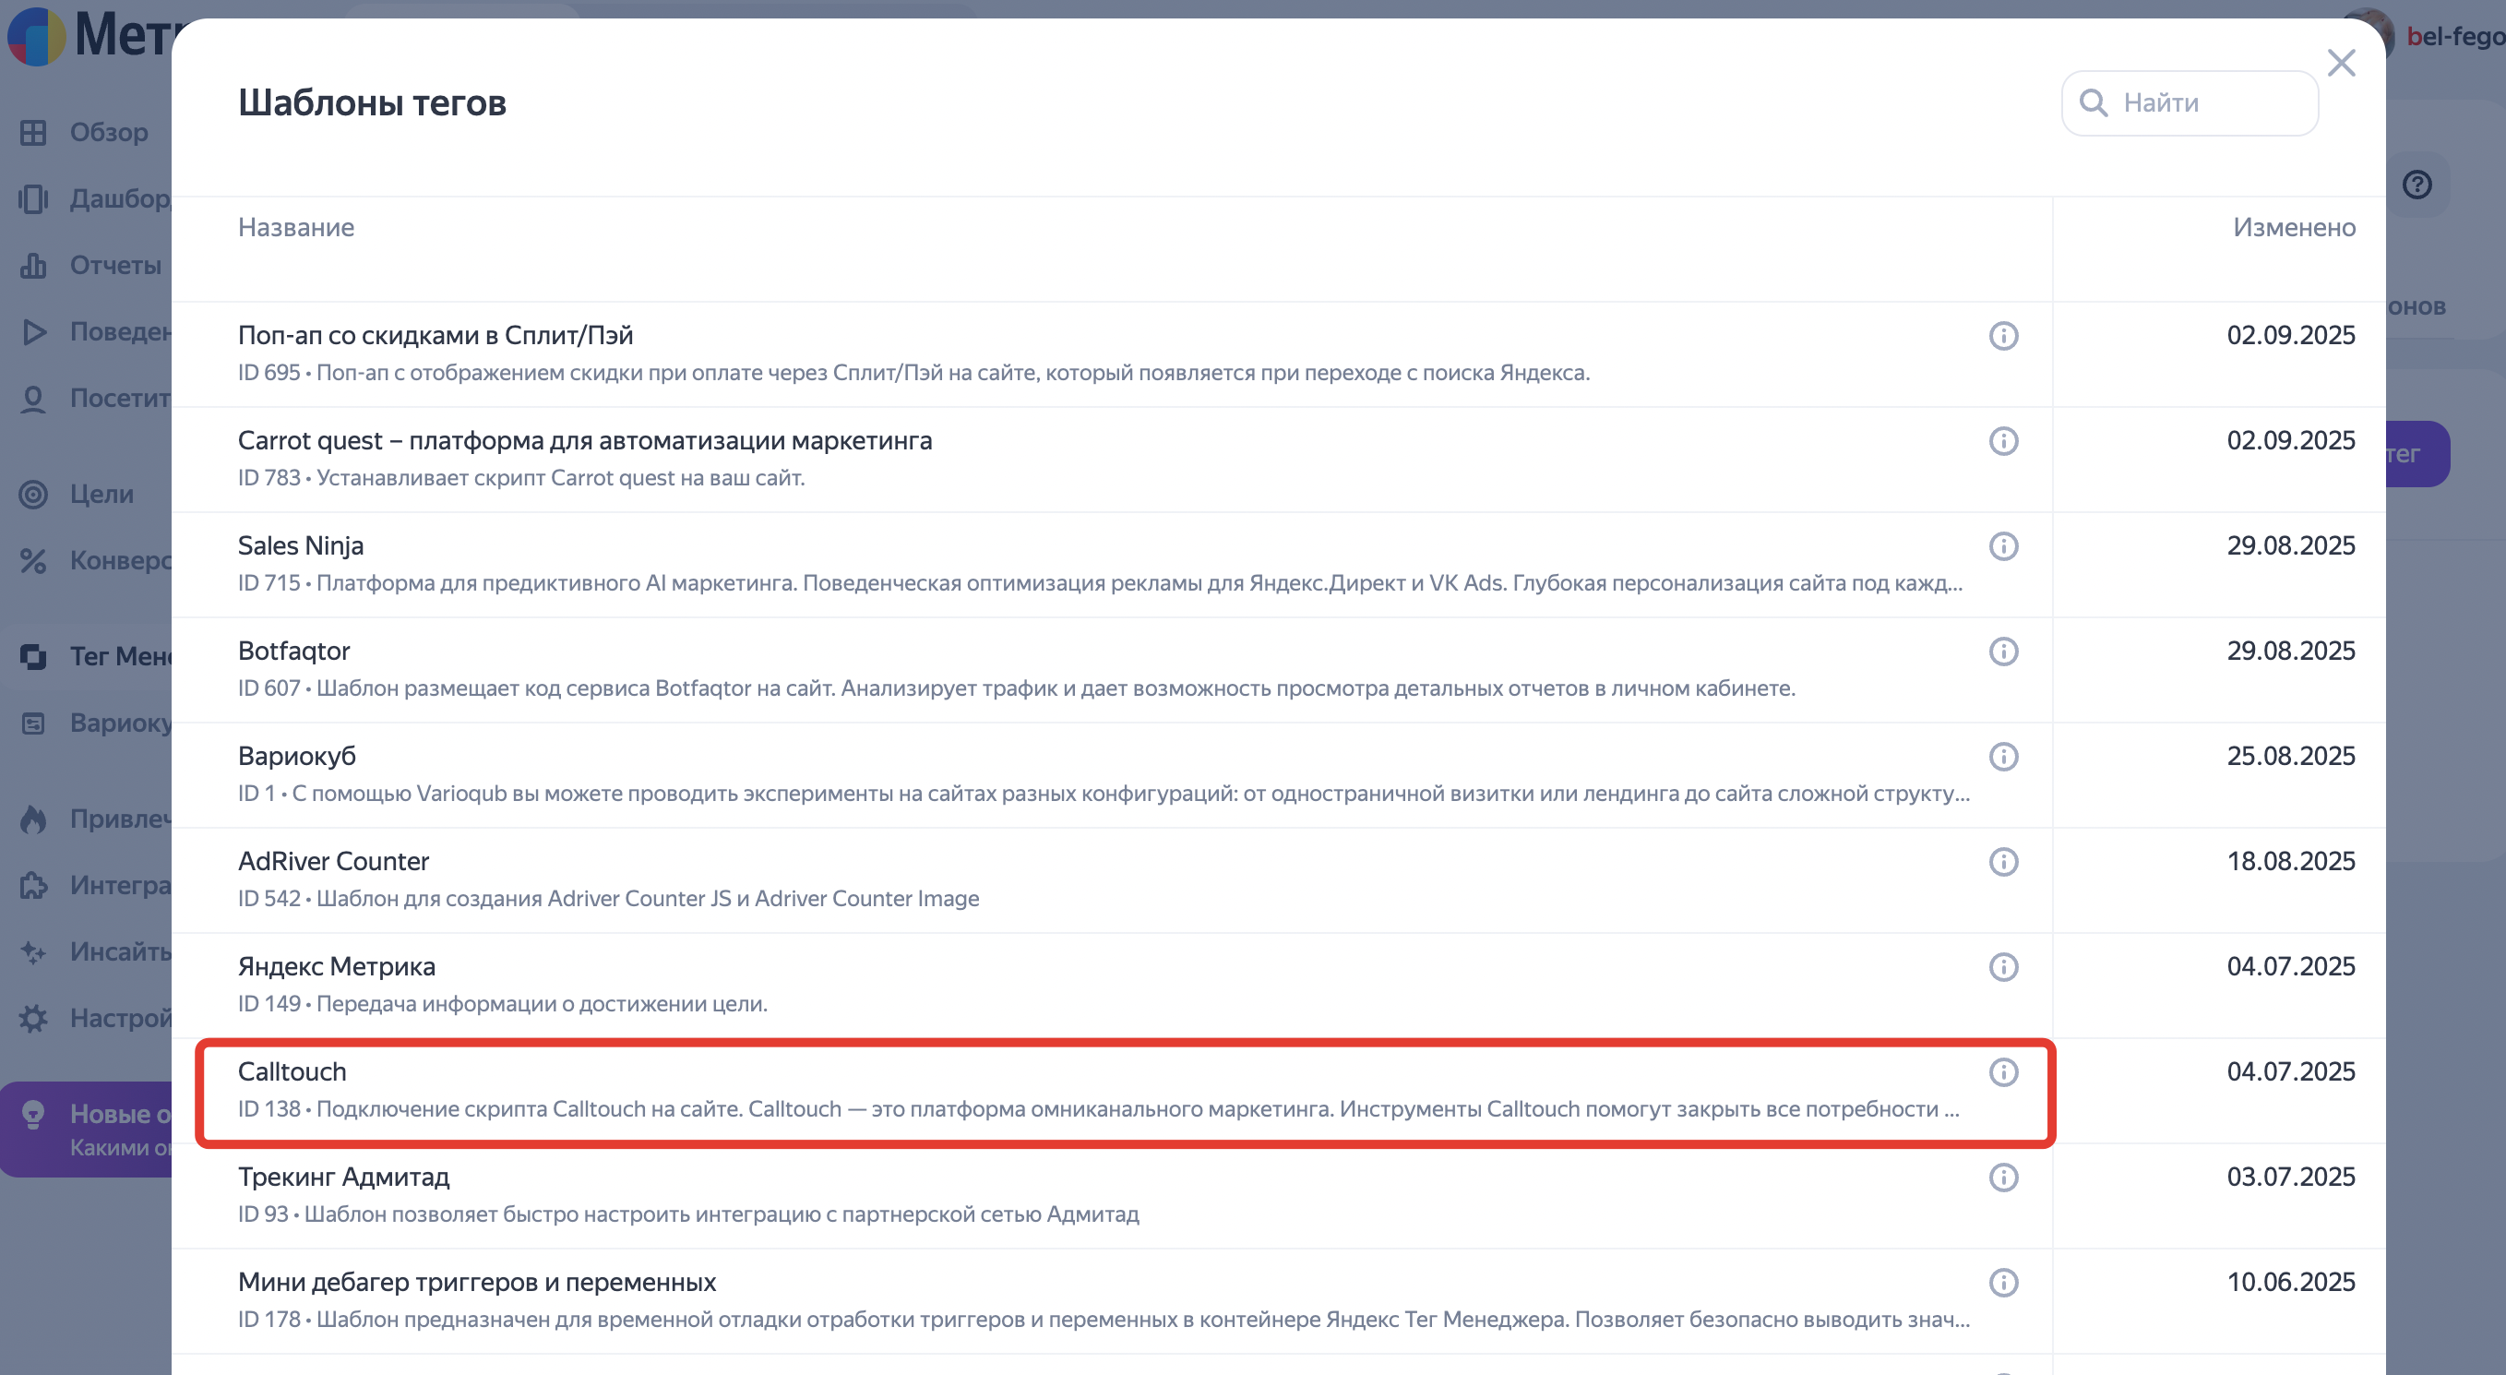Click info icon for Calltouch template
This screenshot has height=1375, width=2506.
click(x=2003, y=1071)
